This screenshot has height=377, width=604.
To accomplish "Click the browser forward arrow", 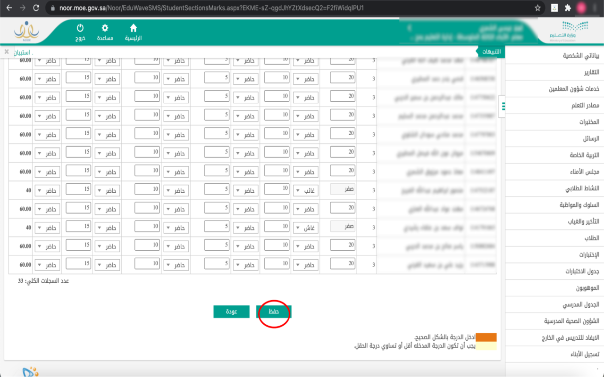I will pos(22,8).
